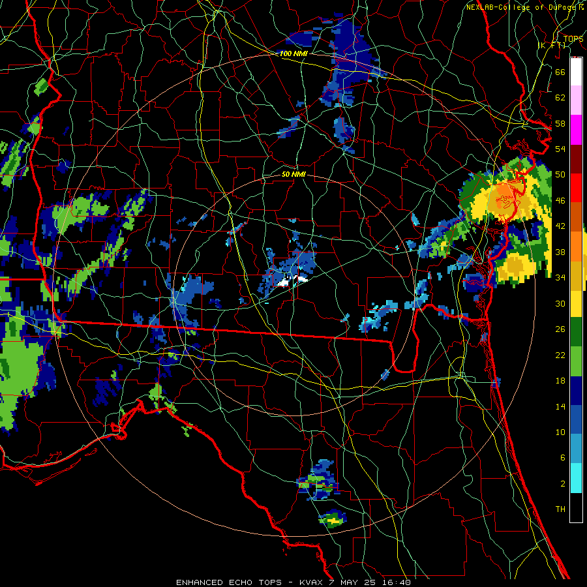
Task: Select the light pink legend color segment
Action: (x=576, y=100)
